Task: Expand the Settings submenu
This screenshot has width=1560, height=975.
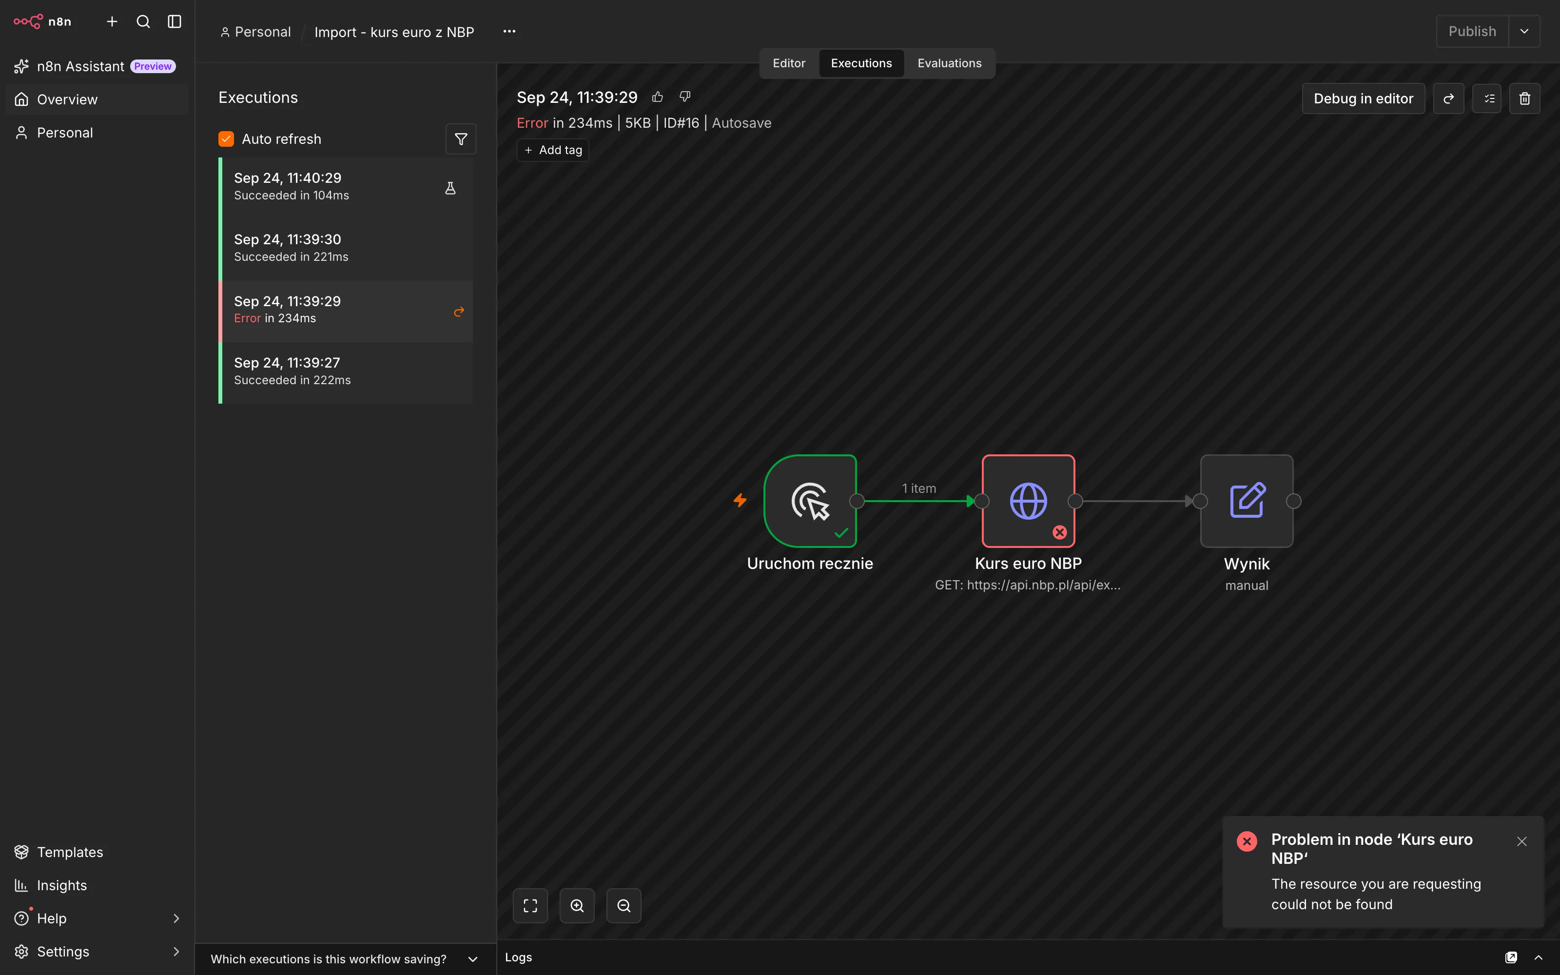Action: point(176,951)
